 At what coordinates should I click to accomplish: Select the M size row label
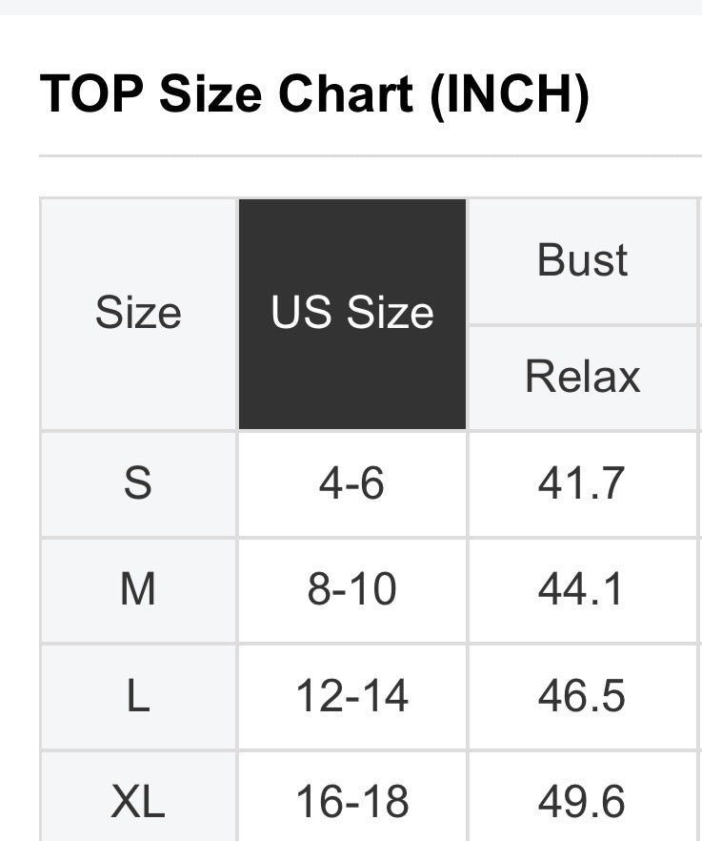138,590
